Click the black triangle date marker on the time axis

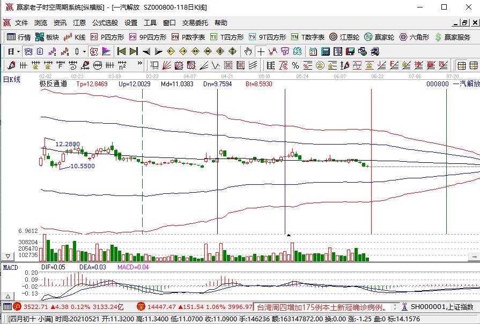point(289,235)
